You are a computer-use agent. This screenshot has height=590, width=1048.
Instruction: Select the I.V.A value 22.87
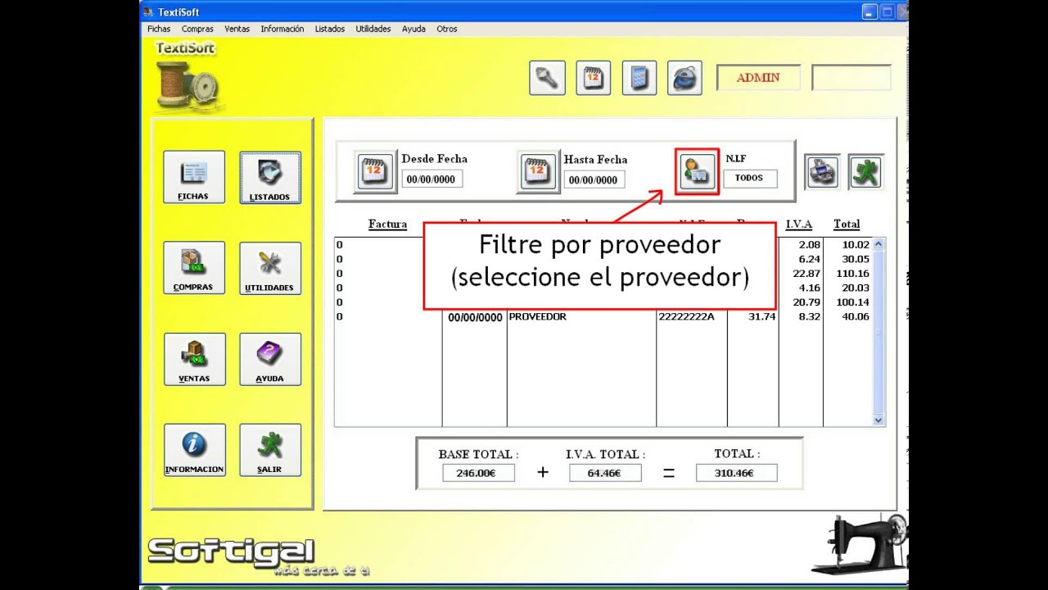point(806,274)
